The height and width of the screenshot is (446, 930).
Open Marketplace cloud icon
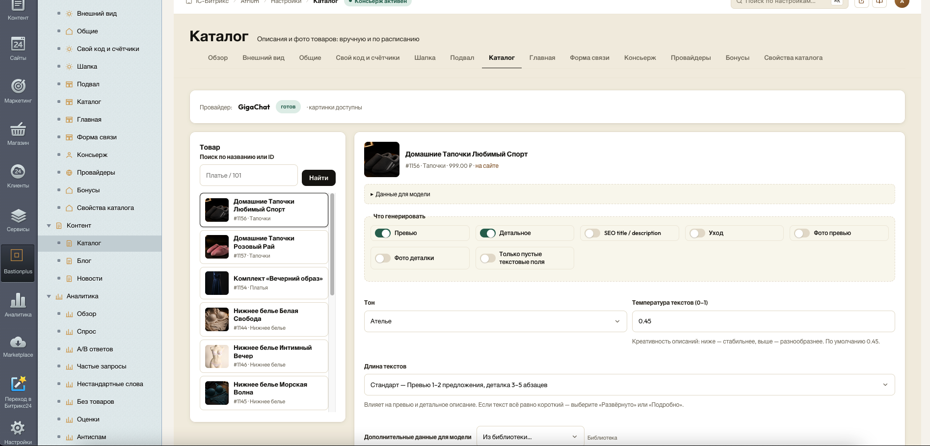pos(18,342)
